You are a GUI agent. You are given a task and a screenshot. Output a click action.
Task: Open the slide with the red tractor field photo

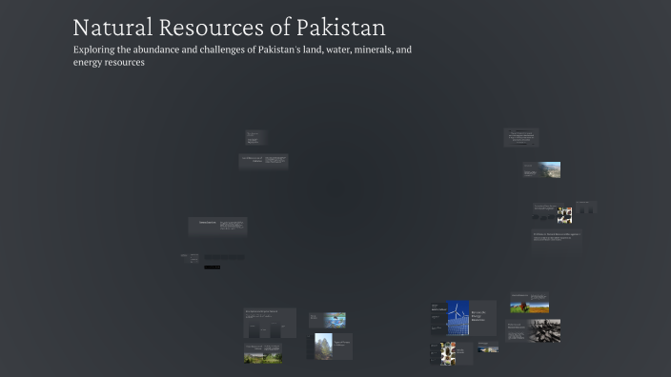tap(529, 303)
